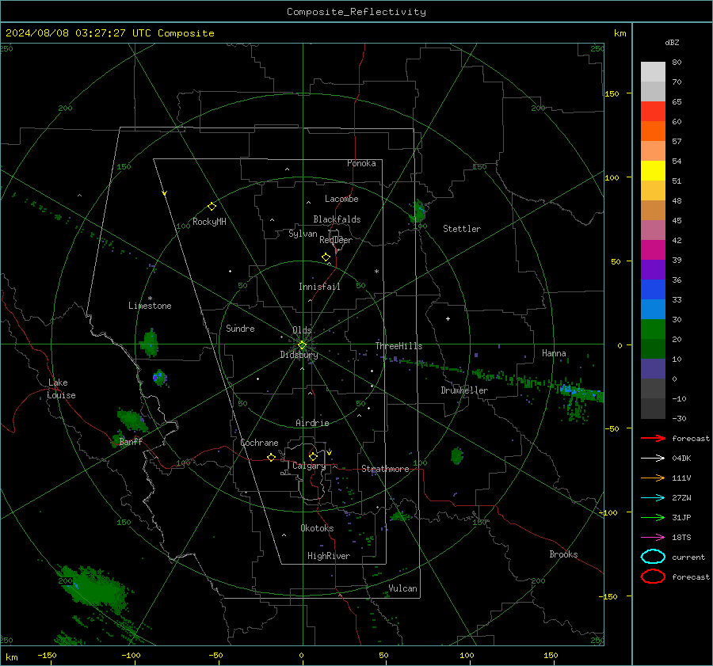713x666 pixels.
Task: Click the RockyMH label
Action: (209, 222)
